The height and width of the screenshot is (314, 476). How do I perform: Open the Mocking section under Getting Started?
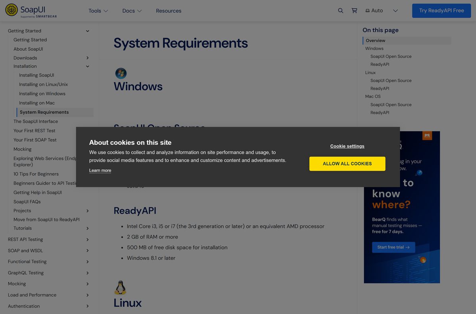(22, 149)
